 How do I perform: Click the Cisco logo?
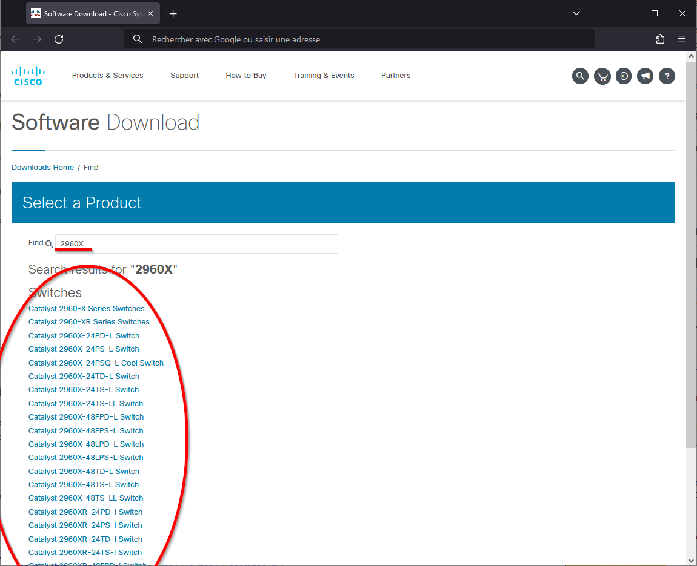pyautogui.click(x=28, y=76)
